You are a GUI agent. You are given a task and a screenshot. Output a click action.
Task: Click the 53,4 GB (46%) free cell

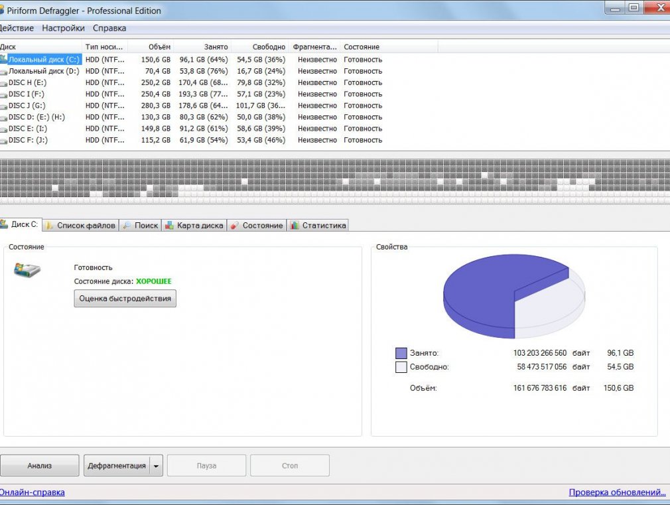(x=261, y=140)
